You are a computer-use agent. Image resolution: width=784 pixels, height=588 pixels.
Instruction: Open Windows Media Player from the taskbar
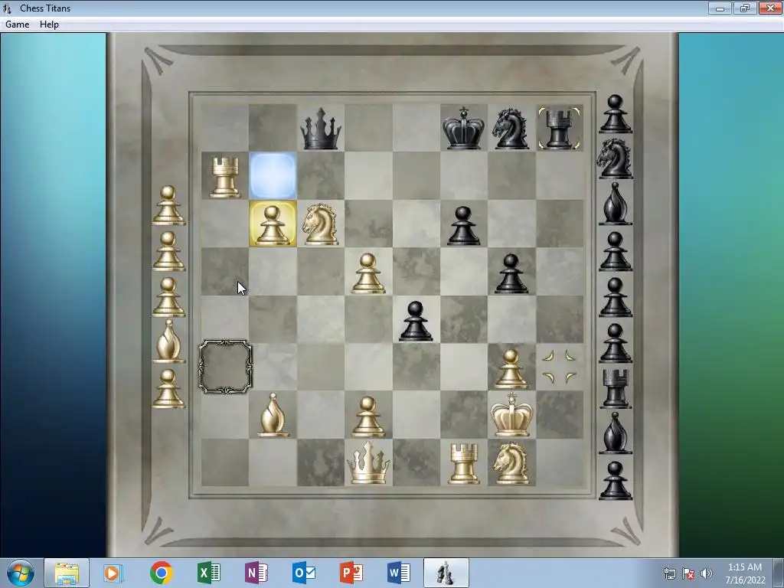(113, 573)
